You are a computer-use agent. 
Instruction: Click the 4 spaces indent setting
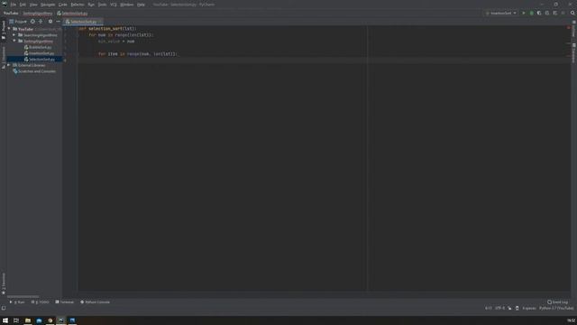tap(529, 308)
